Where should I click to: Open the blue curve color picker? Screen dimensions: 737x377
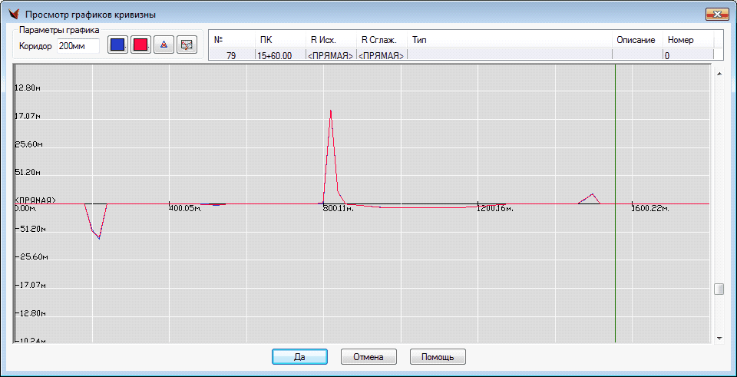tap(117, 45)
